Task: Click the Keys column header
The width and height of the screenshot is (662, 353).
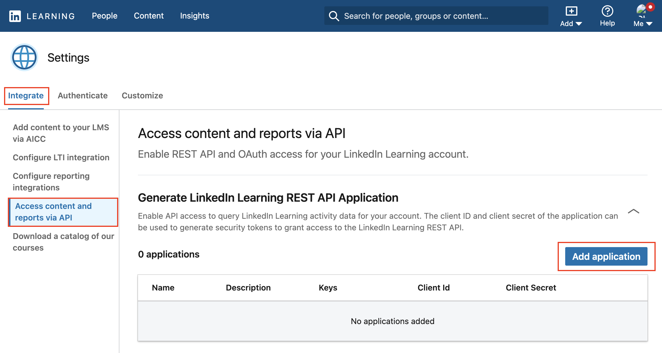Action: [x=328, y=288]
